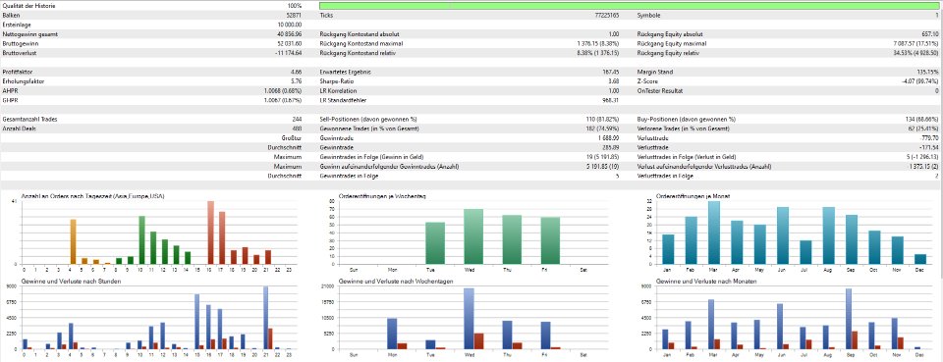Click the largest Verlusttrade value -779.70
The height and width of the screenshot is (362, 943).
[930, 137]
